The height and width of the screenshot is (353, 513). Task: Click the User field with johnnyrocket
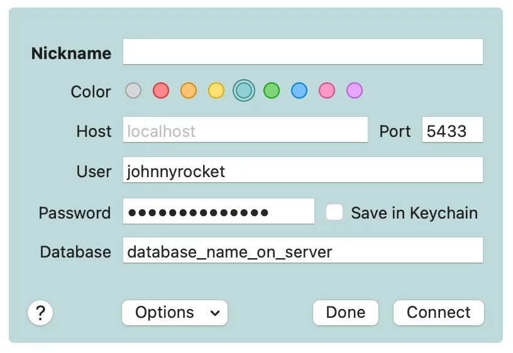pos(302,171)
